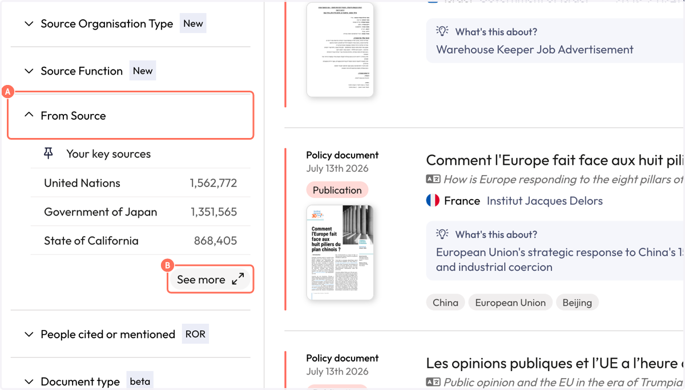
Task: Click the Your key sources heading
Action: pyautogui.click(x=108, y=154)
